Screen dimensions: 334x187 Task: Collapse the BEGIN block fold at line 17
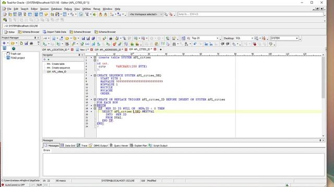[95, 105]
